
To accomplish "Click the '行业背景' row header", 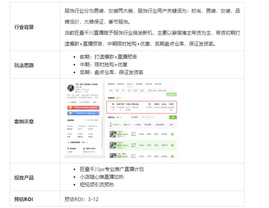I will pos(24,27).
